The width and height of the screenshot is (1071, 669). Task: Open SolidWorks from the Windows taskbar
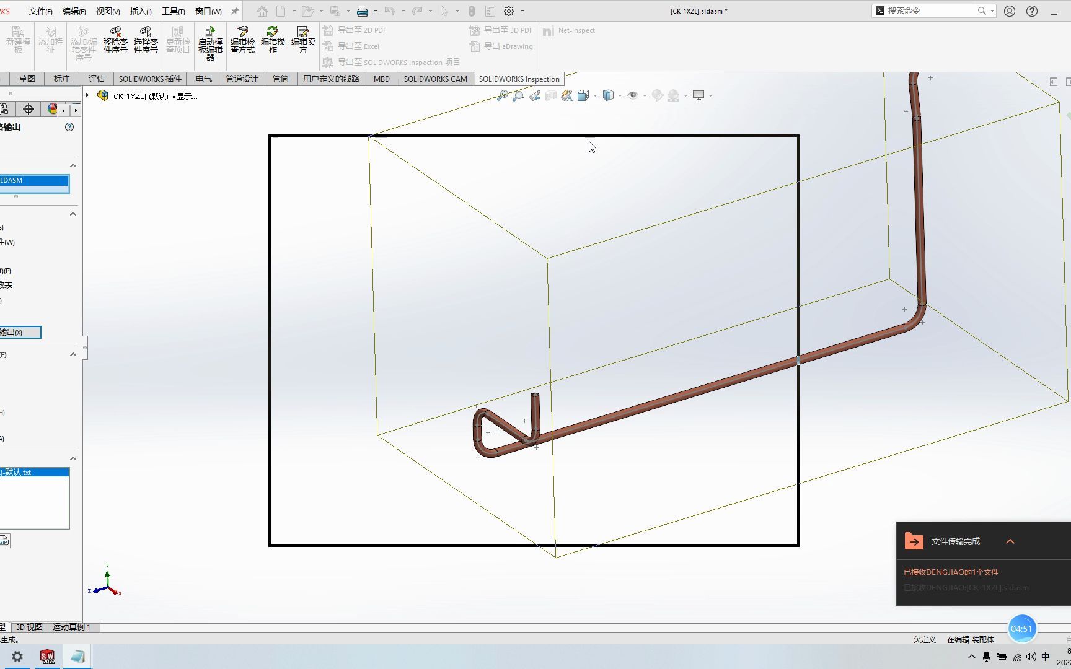click(x=47, y=656)
